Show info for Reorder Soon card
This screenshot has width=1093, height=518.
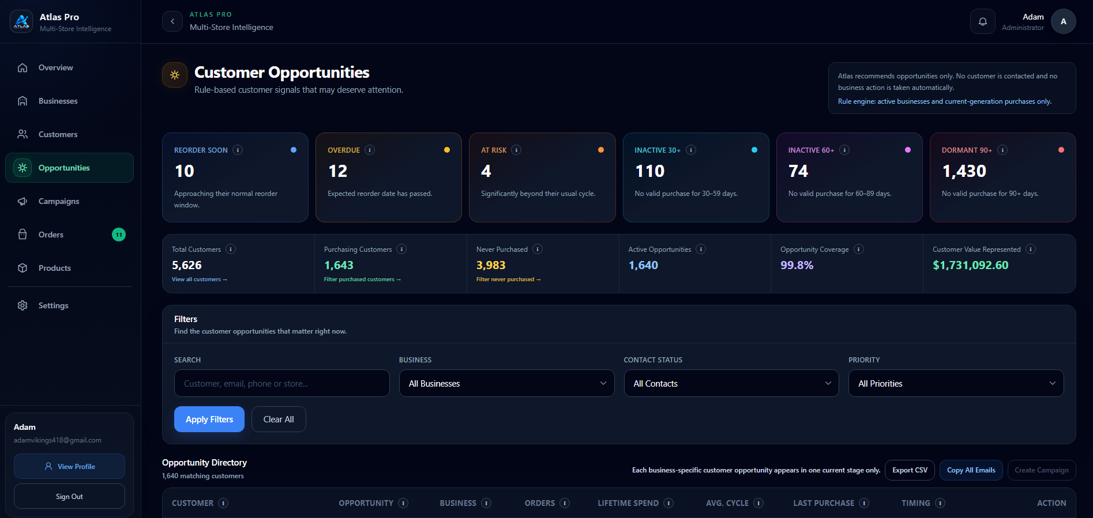pyautogui.click(x=238, y=150)
